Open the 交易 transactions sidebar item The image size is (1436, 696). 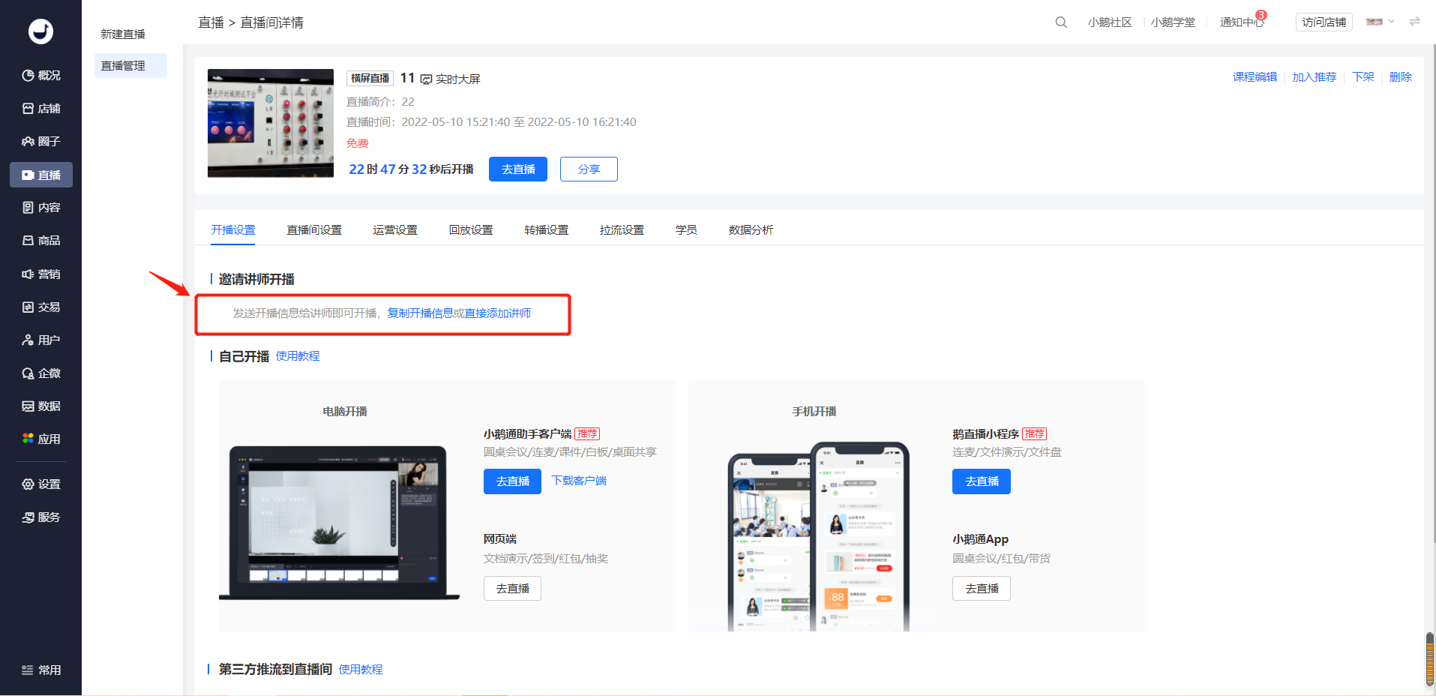click(41, 307)
